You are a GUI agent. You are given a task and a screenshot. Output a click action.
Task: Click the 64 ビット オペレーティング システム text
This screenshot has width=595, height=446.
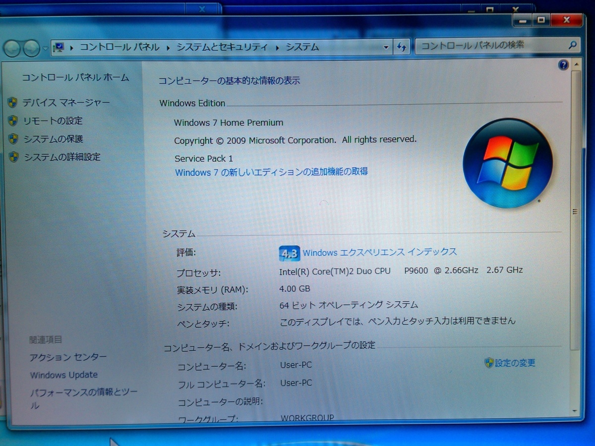click(349, 305)
